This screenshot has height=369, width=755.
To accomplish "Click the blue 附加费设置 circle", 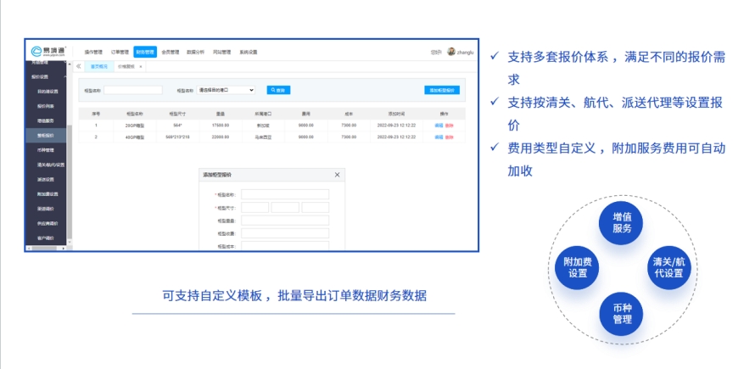I will tap(578, 267).
